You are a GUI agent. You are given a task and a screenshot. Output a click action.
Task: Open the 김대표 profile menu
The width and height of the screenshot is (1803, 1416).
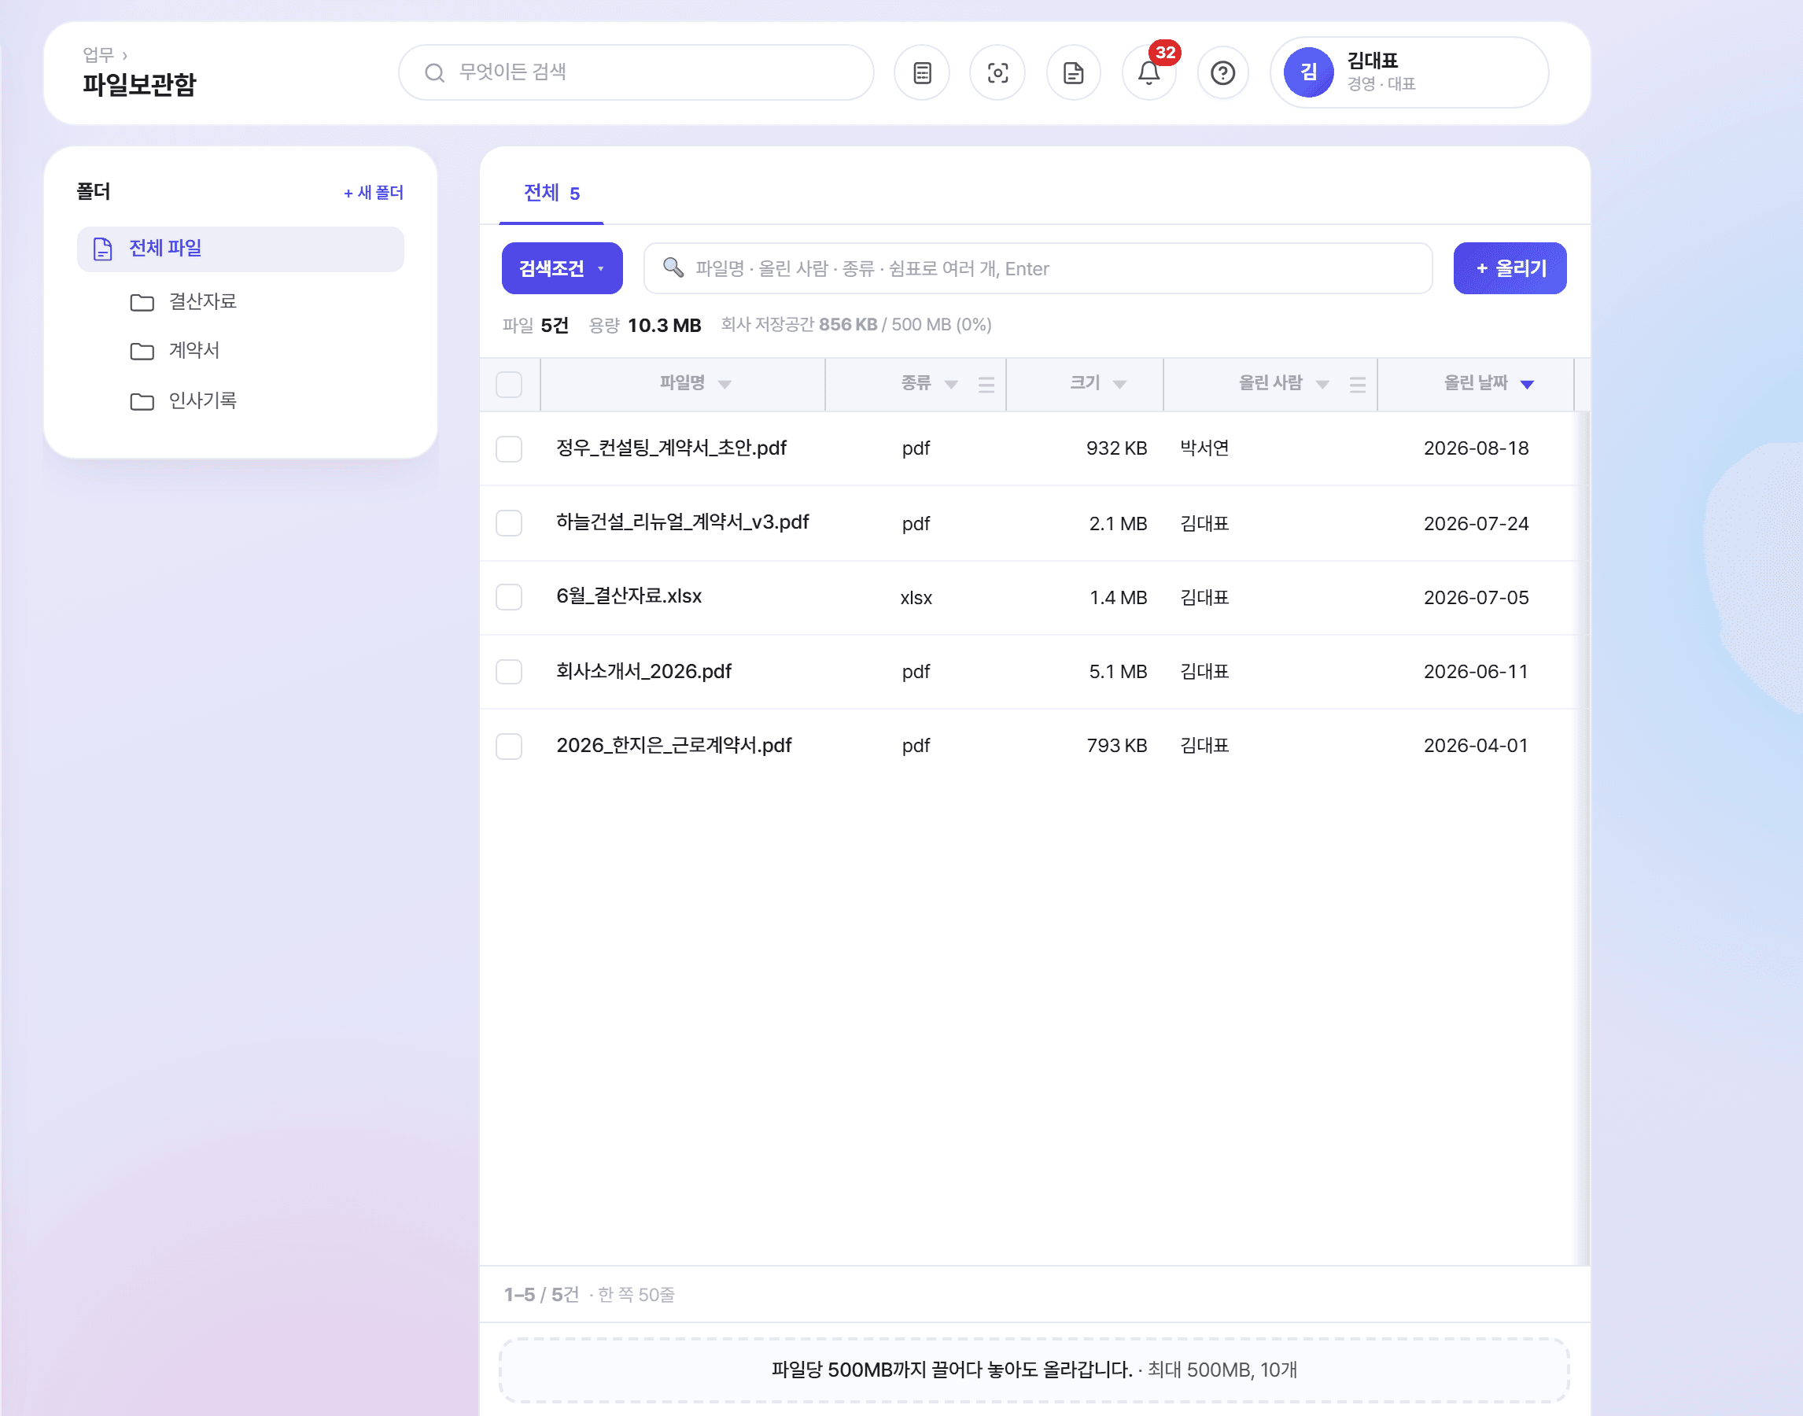coord(1409,72)
